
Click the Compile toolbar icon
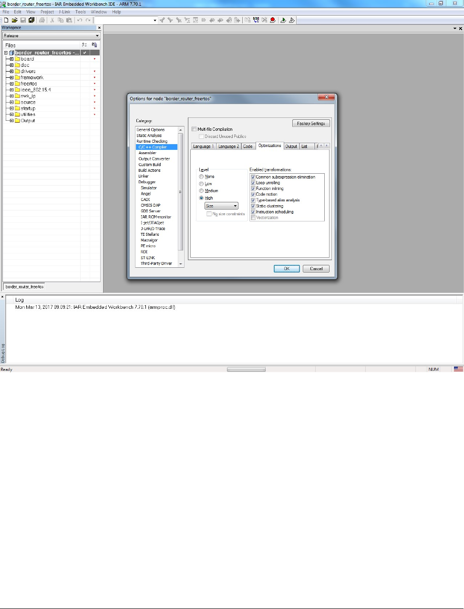247,20
